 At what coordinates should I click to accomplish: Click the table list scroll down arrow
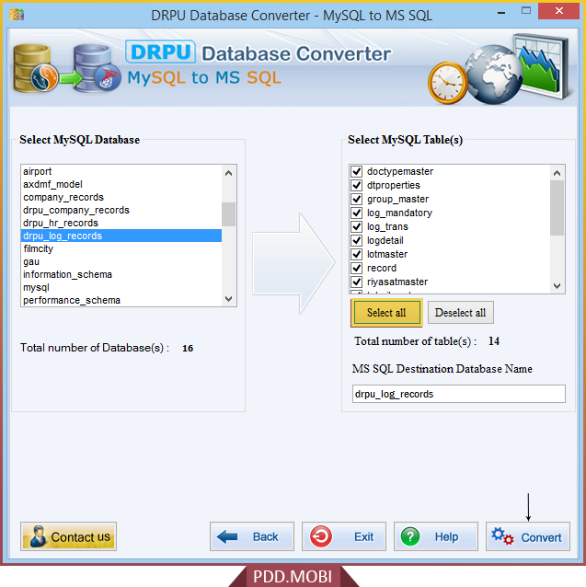point(557,286)
